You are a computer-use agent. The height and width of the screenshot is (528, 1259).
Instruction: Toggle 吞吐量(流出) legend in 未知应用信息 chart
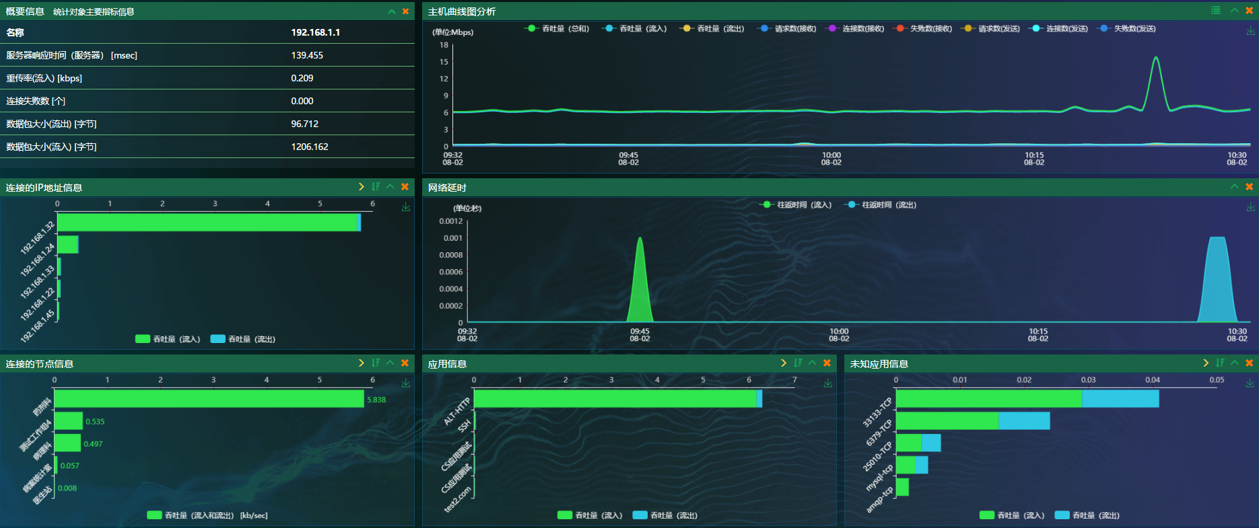[1087, 515]
